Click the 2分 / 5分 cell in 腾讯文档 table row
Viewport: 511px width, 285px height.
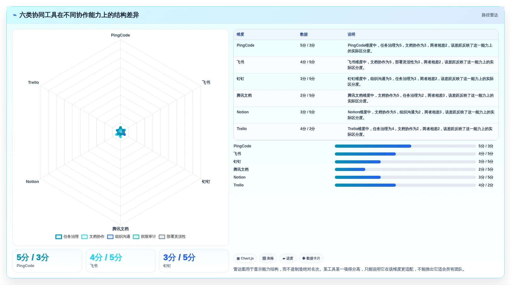point(307,95)
